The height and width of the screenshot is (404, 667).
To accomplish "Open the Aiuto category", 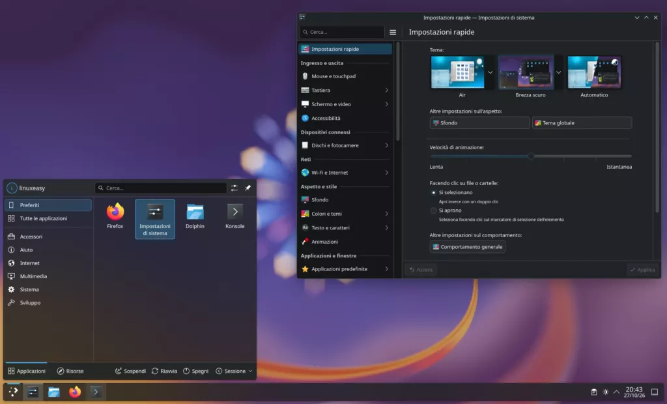I will tap(48, 250).
